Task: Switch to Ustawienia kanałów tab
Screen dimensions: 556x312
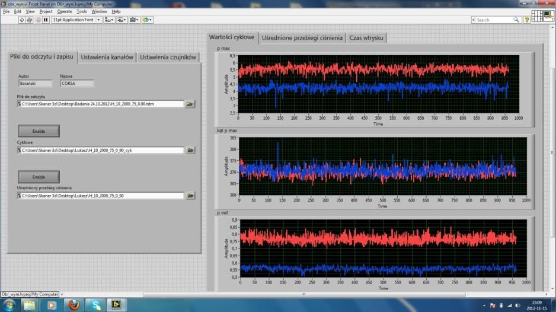Action: (107, 57)
